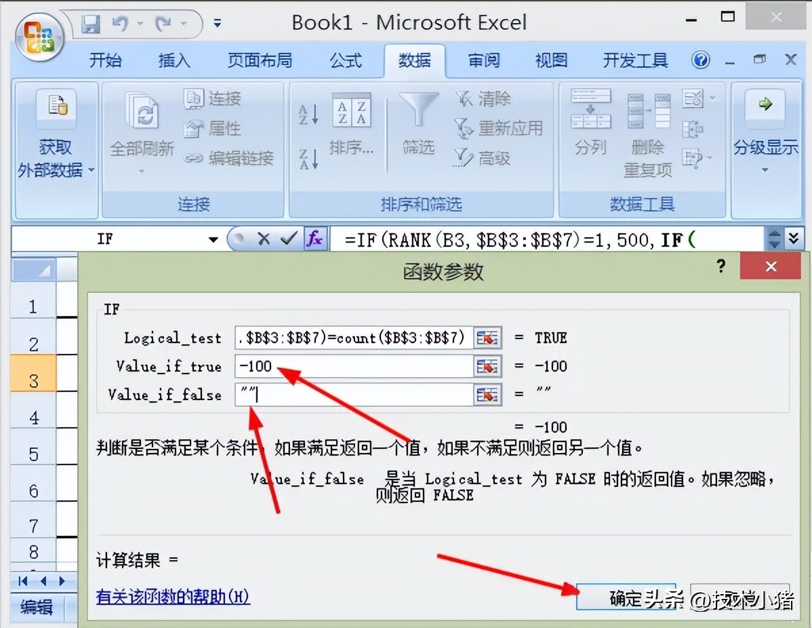812x628 pixels.
Task: Open the 视图 tab
Action: [551, 60]
